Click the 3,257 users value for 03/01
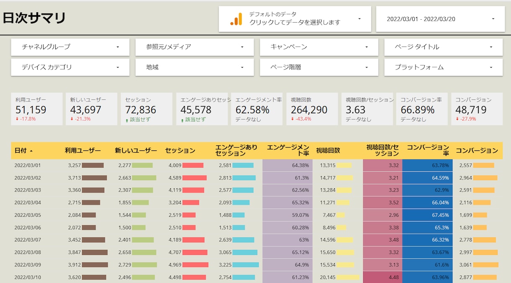 (75, 165)
